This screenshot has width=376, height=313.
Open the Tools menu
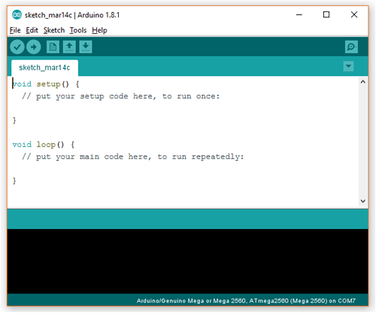click(78, 30)
